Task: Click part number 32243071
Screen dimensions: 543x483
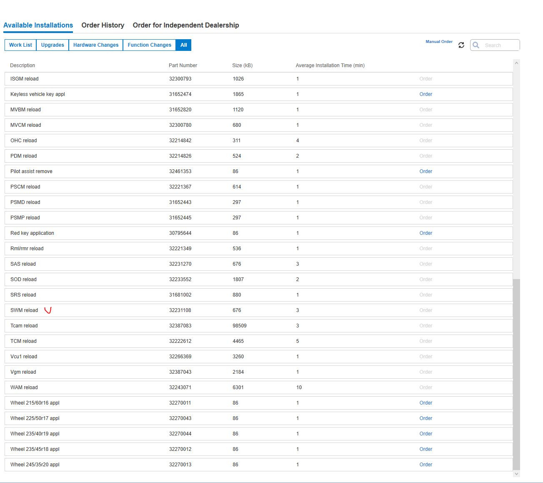Action: (180, 387)
